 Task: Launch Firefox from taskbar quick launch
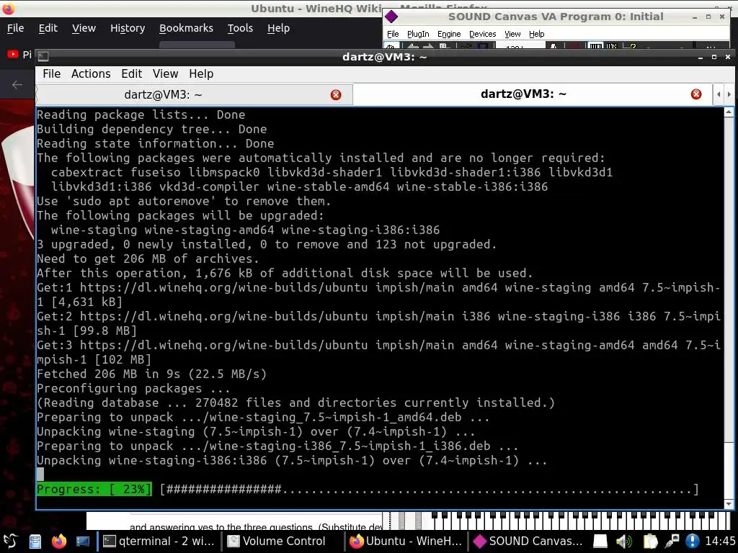click(59, 541)
